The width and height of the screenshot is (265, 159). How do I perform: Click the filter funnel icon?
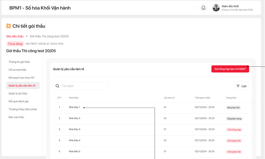pyautogui.click(x=238, y=86)
